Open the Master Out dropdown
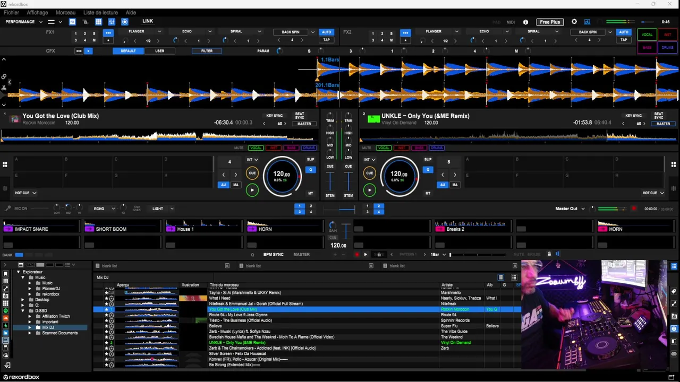The image size is (680, 382). 583,209
